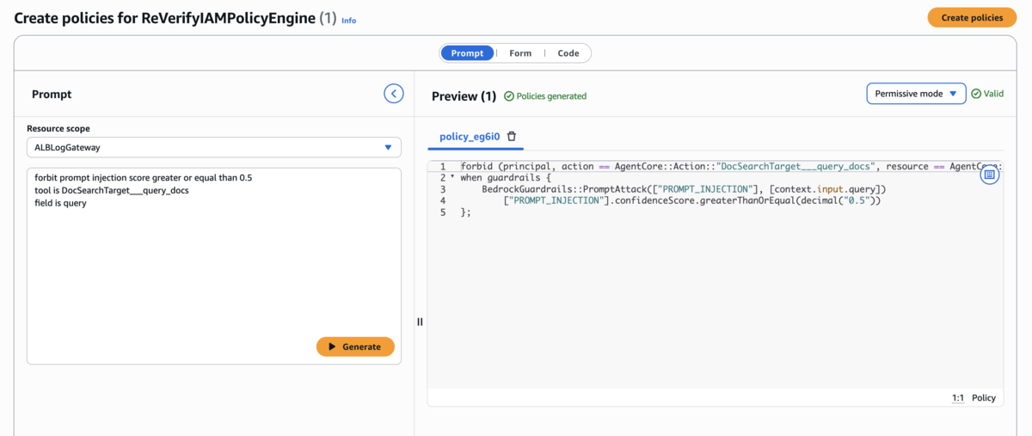Open the Resource scope ALBLogGateway dropdown
The width and height of the screenshot is (1032, 436).
[x=214, y=147]
